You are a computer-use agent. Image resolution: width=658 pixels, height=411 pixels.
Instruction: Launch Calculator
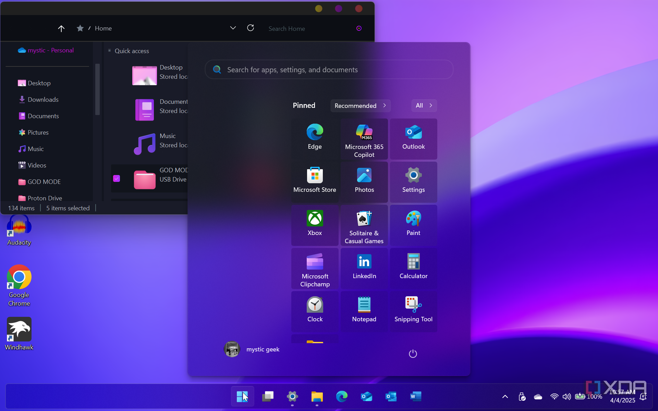click(x=413, y=268)
